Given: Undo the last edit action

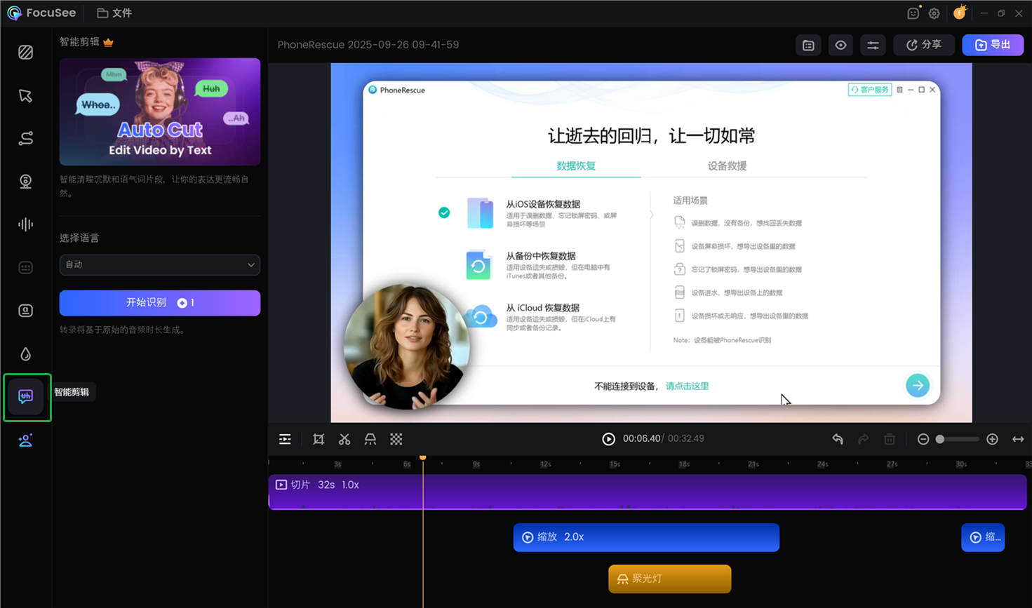Looking at the screenshot, I should tap(837, 438).
